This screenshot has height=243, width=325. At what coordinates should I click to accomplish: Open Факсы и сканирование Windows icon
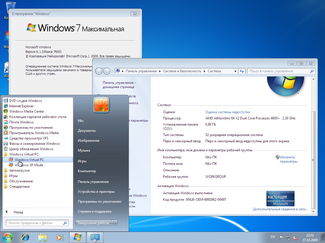[6, 144]
